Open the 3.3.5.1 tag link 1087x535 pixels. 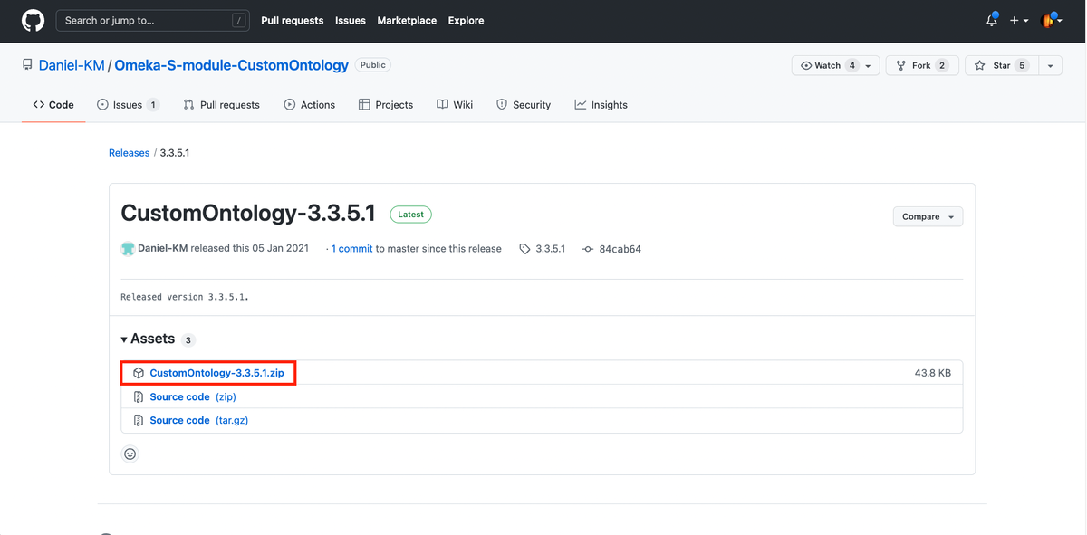click(543, 249)
